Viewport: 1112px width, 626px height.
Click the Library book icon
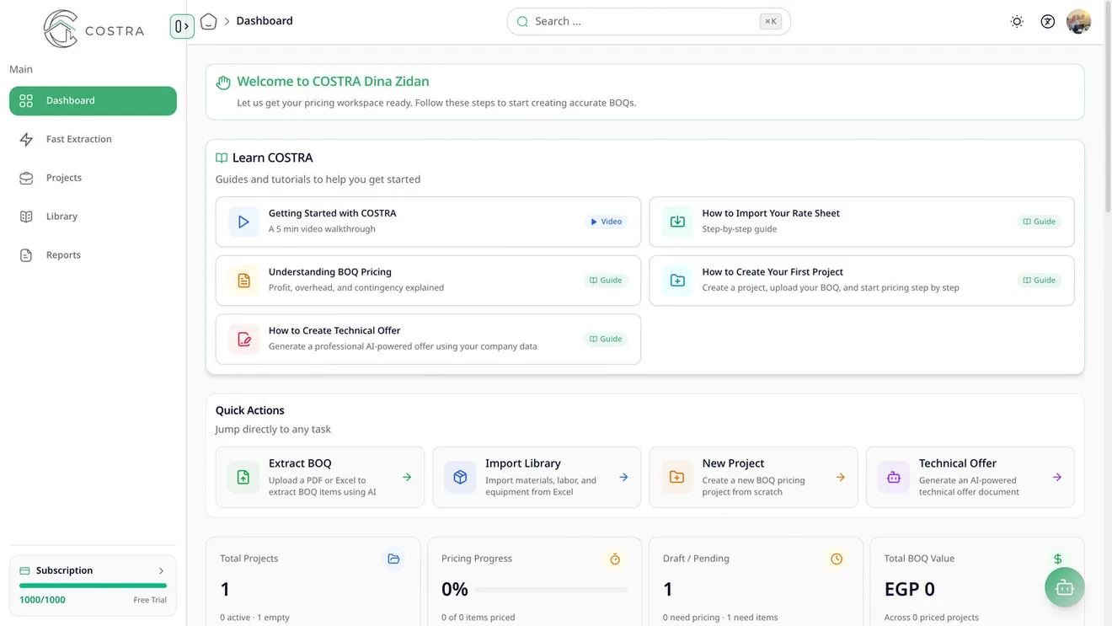[x=26, y=217]
